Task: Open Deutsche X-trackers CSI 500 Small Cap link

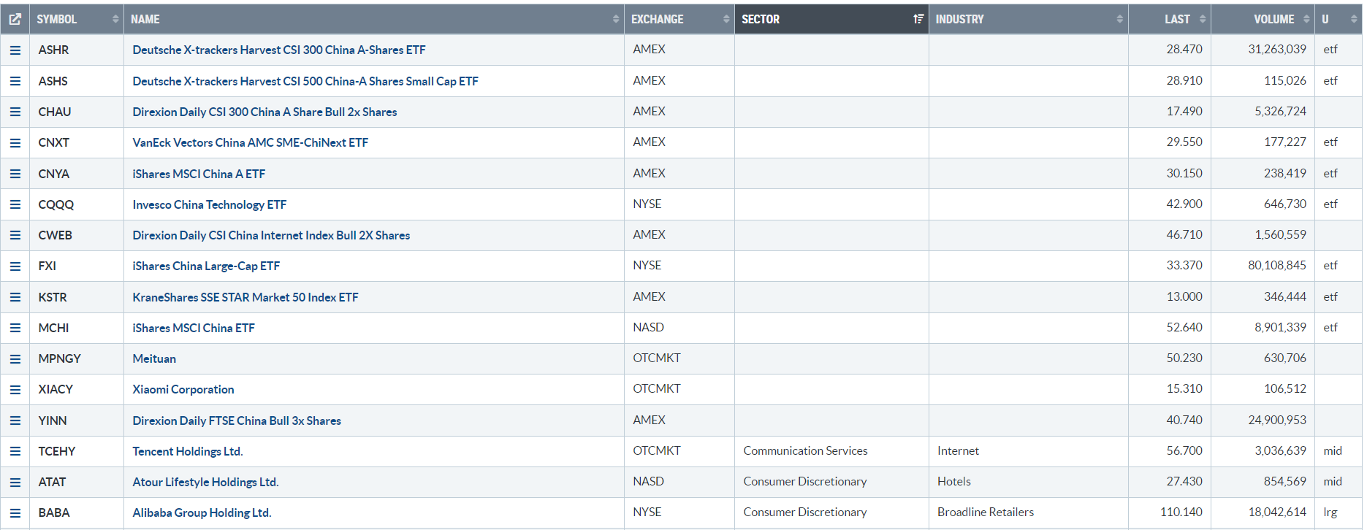Action: click(x=305, y=81)
